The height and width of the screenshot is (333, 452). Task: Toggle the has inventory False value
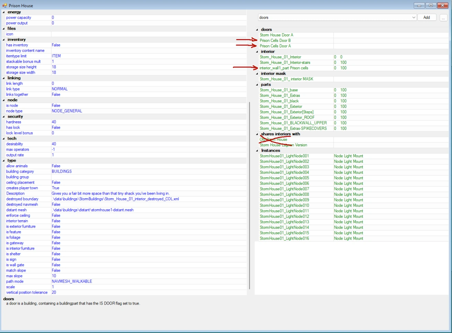point(56,45)
